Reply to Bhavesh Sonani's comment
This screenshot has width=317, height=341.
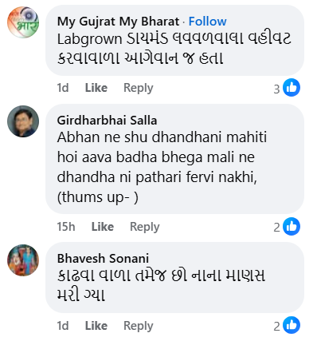[139, 326]
